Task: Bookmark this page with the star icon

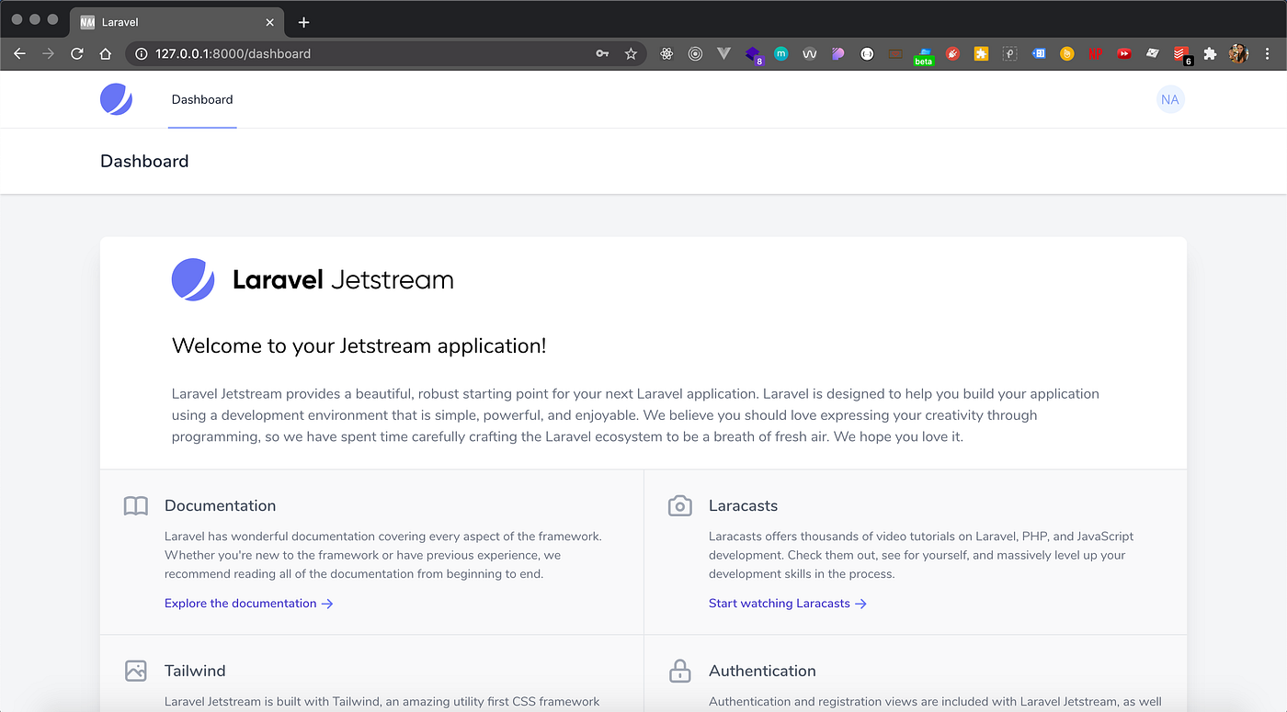Action: 631,54
